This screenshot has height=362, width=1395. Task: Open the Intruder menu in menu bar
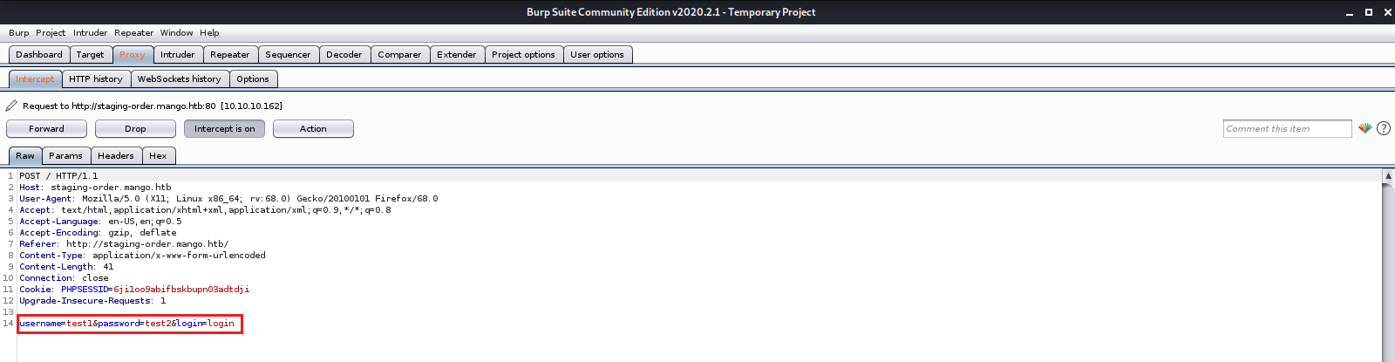point(90,32)
